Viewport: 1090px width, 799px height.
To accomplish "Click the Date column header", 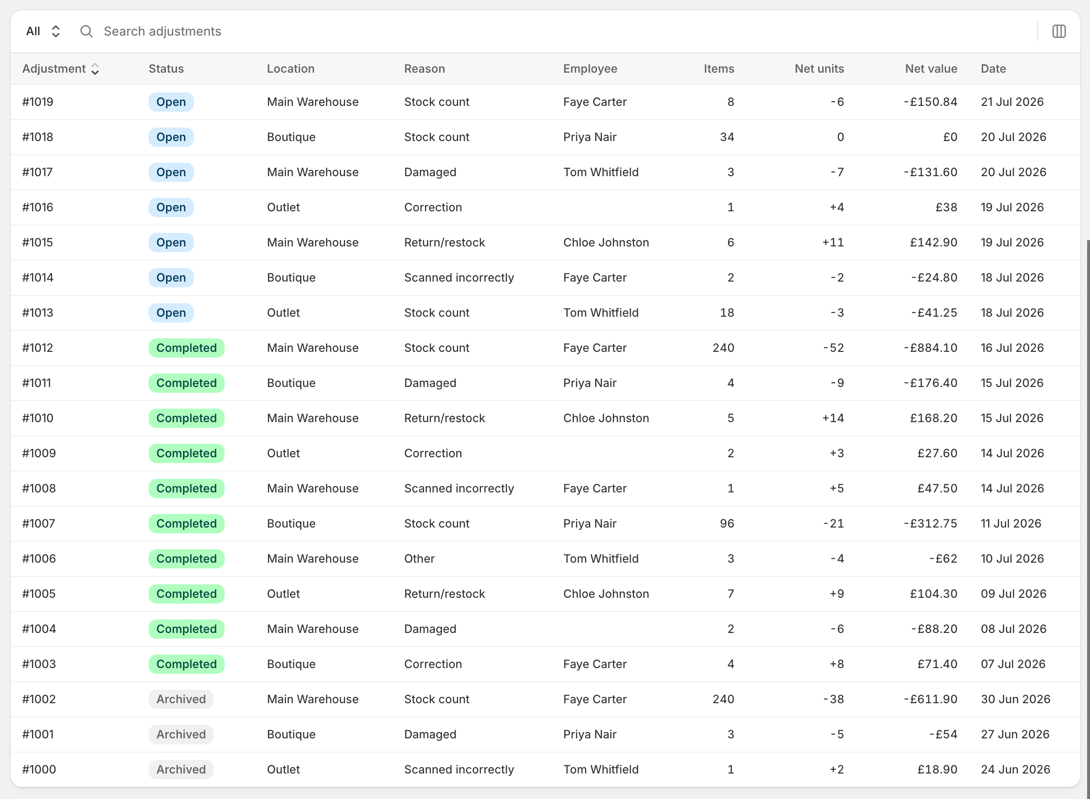I will 993,69.
